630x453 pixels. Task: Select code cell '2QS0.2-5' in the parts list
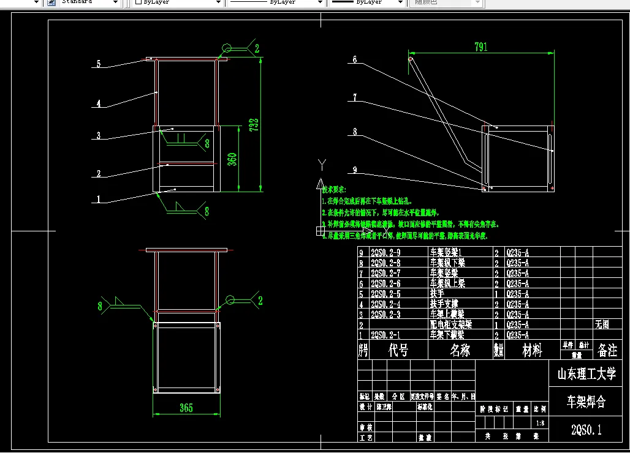[385, 294]
